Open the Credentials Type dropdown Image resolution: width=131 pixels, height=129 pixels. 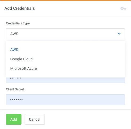click(x=65, y=34)
